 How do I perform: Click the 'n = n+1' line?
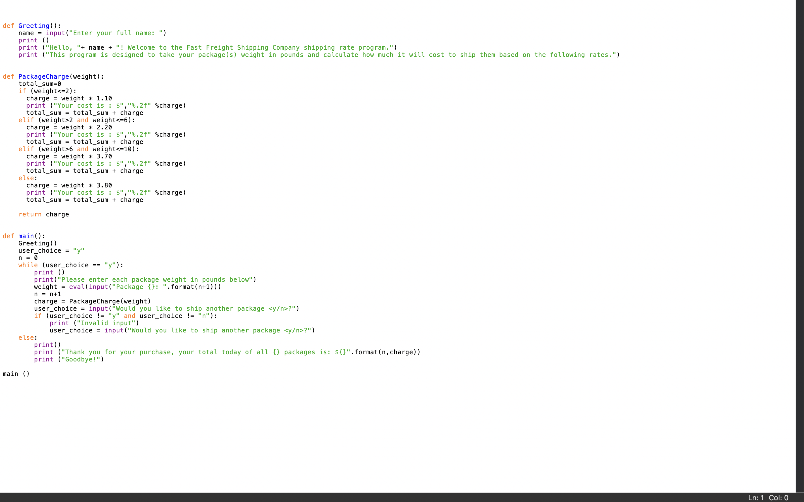tap(47, 294)
